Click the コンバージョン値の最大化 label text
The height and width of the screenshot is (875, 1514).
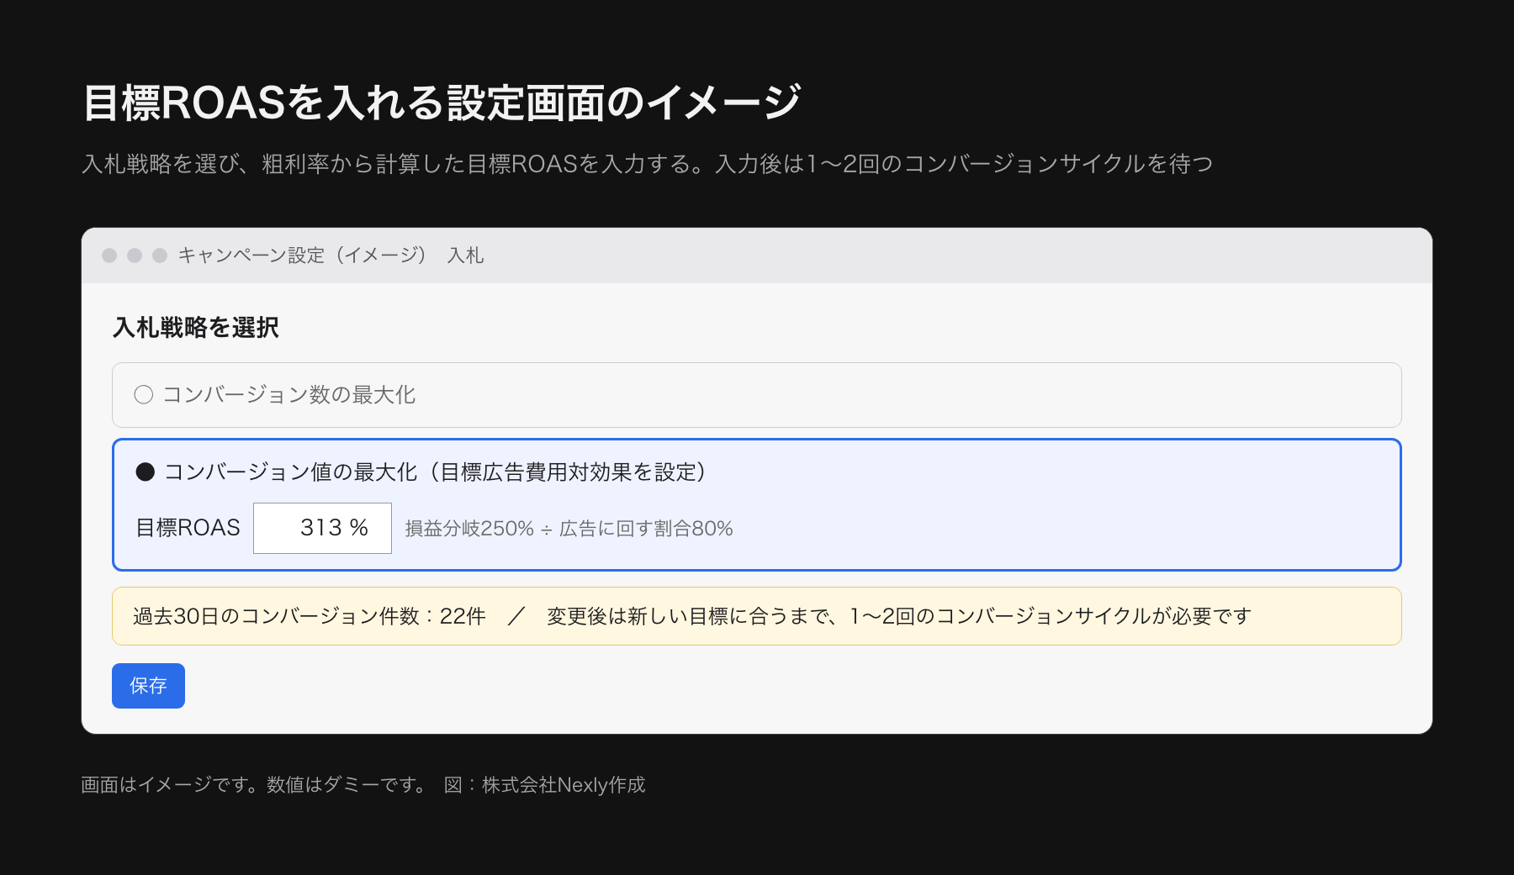[436, 472]
